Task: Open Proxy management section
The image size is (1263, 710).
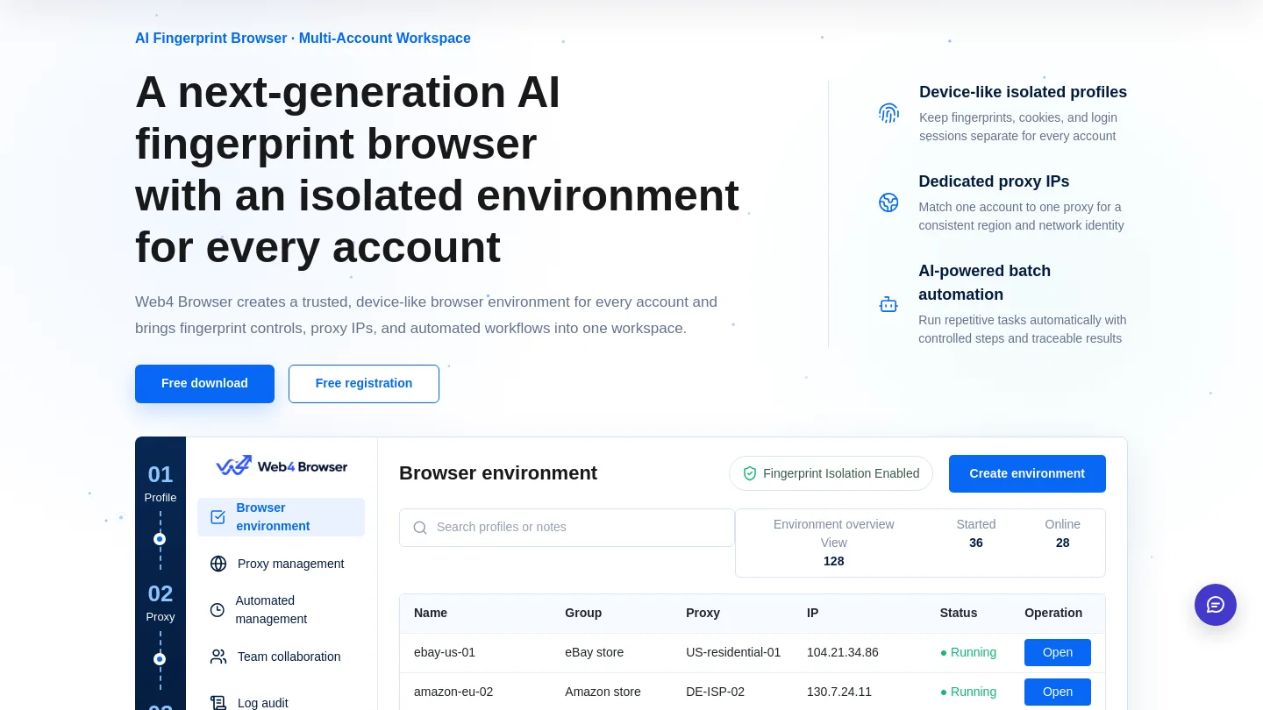Action: click(281, 564)
